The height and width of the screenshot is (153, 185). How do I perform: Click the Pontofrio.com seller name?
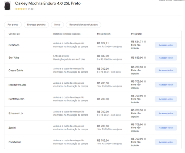click(16, 99)
